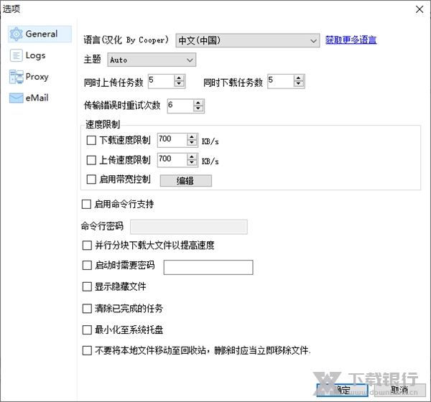Close the 选项 dialog window
The height and width of the screenshot is (402, 431).
[x=420, y=9]
